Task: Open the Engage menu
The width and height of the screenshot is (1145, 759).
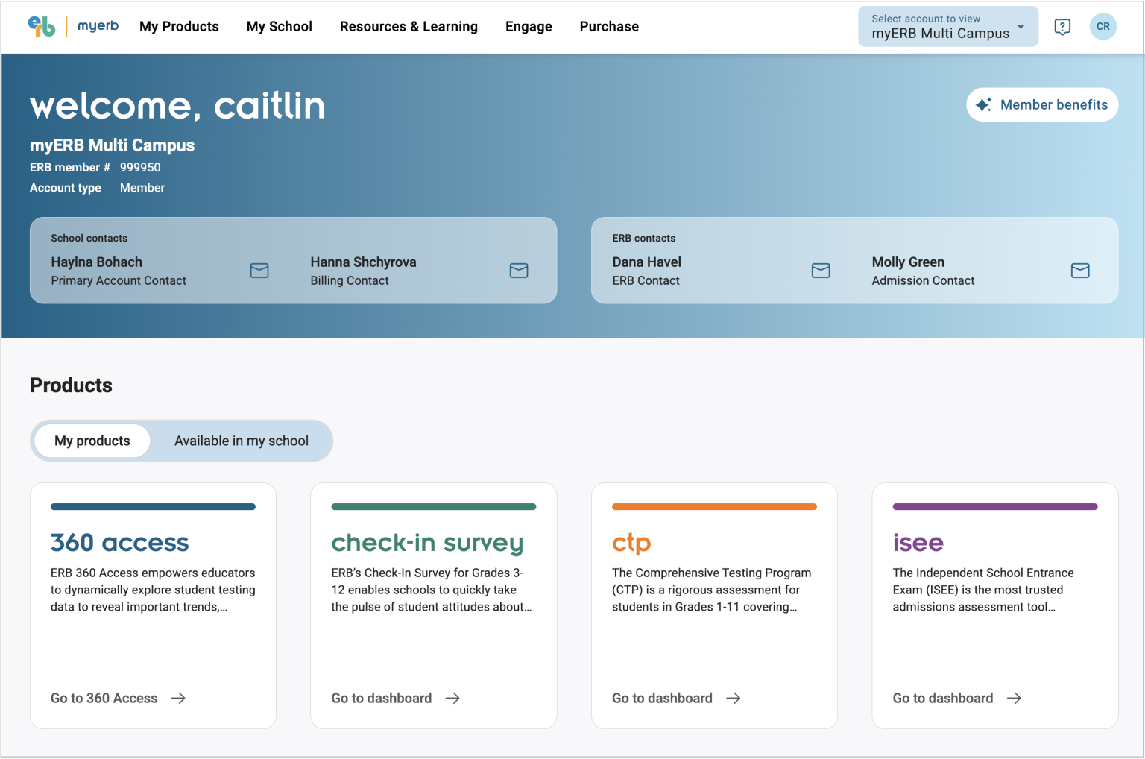Action: tap(529, 27)
